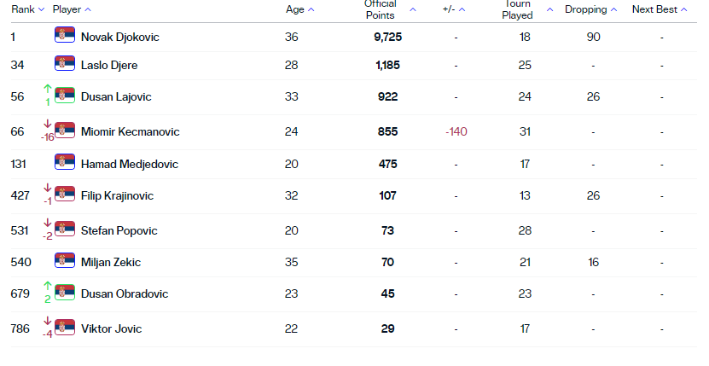Sort by Tourn Played column

pos(526,9)
